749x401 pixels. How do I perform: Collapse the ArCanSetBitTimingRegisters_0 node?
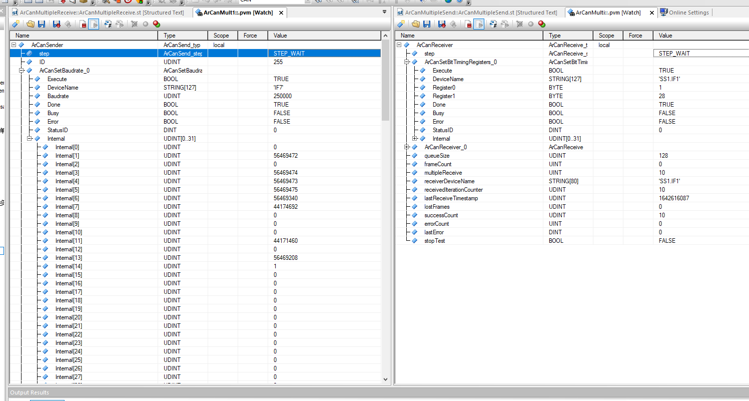407,62
